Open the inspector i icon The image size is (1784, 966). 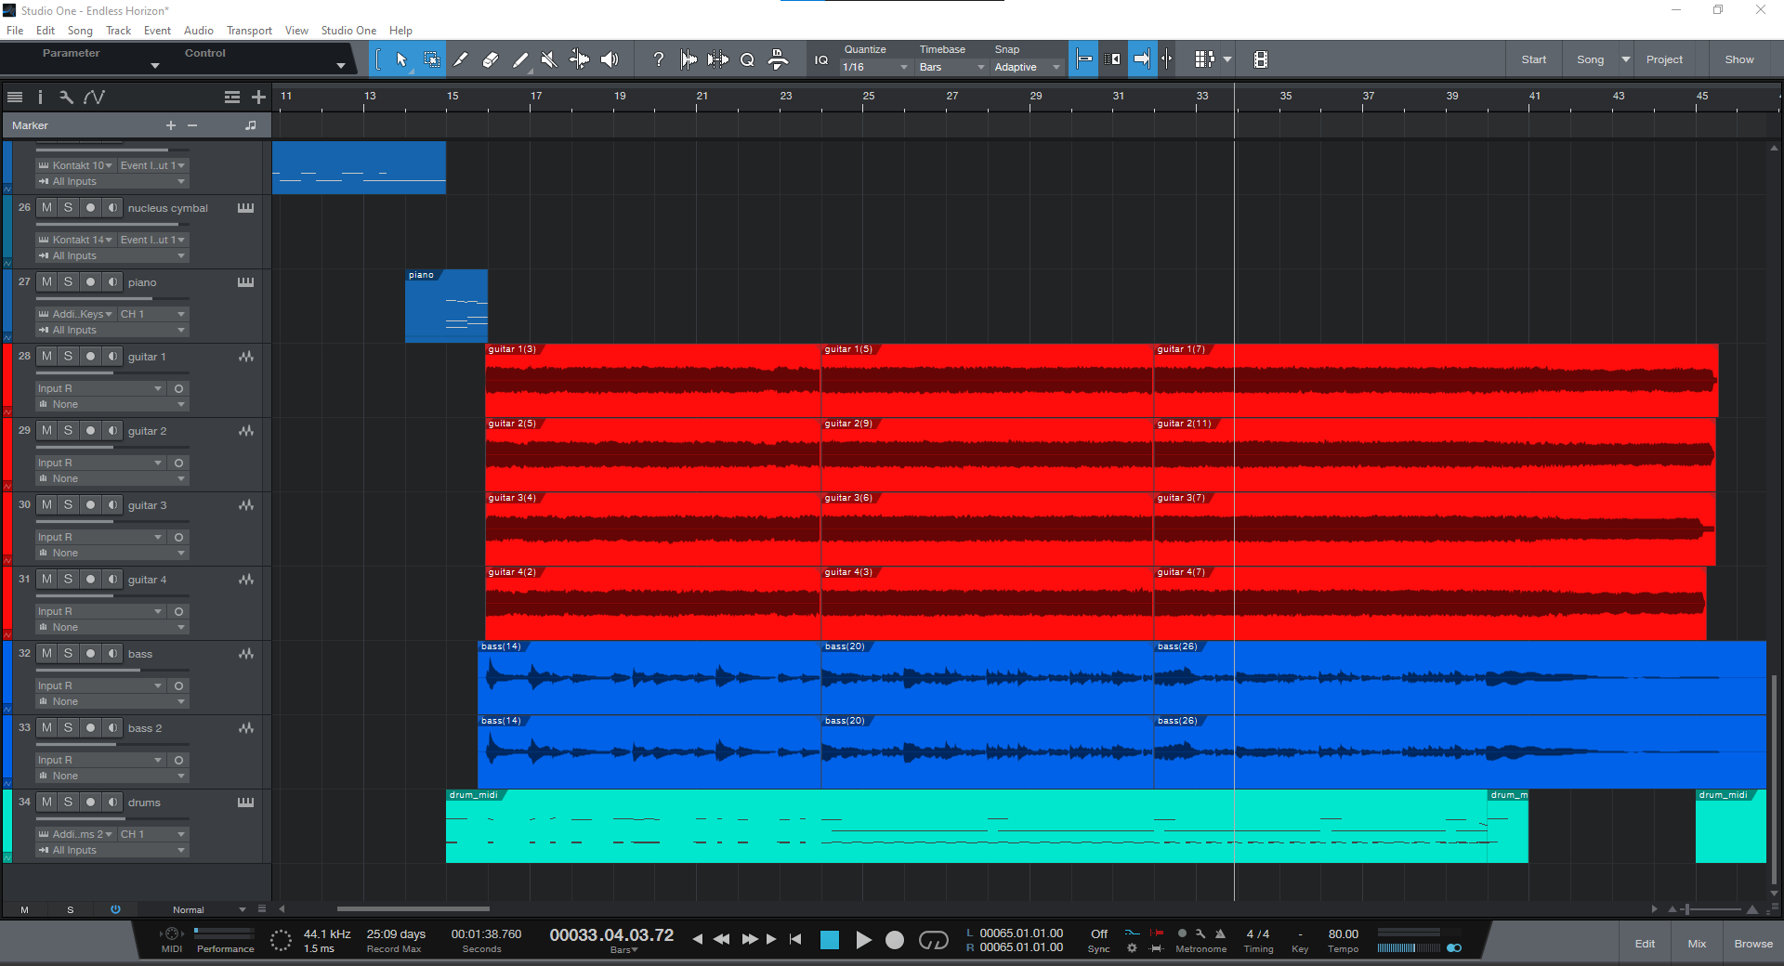tap(40, 97)
